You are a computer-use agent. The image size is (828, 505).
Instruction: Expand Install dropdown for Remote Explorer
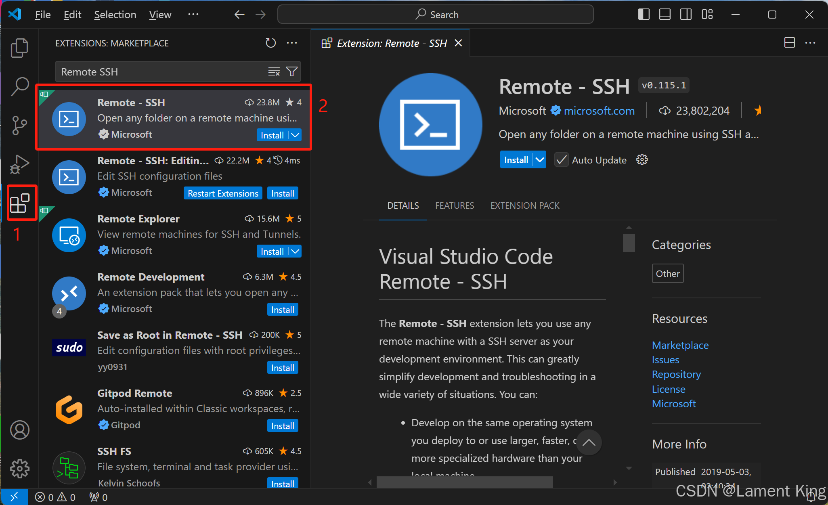[296, 251]
